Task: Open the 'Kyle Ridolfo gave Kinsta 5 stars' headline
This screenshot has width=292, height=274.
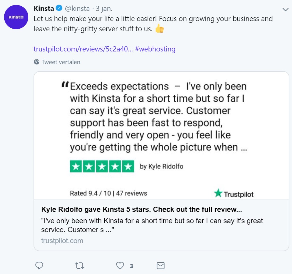Action: coord(141,209)
